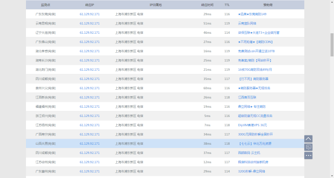
Task: Click the 38ms response time value
Action: (207, 144)
